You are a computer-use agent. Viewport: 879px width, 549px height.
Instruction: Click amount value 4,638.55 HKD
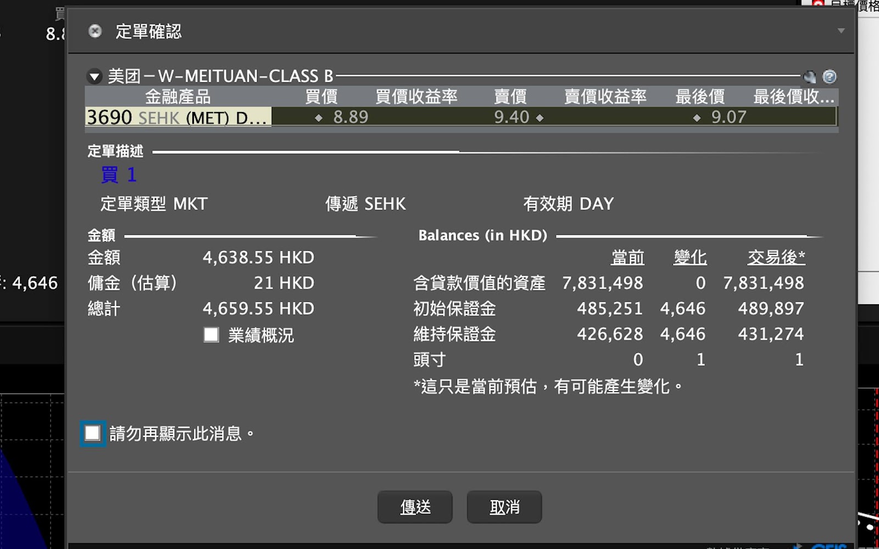coord(258,257)
